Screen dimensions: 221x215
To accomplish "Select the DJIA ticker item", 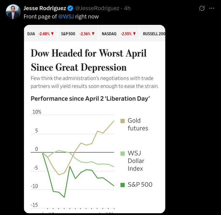I will tap(31, 34).
